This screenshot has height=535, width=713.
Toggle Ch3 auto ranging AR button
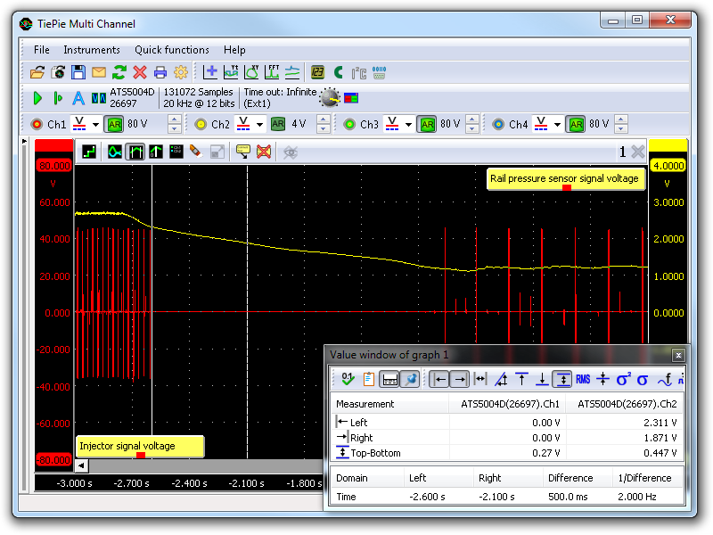point(427,124)
